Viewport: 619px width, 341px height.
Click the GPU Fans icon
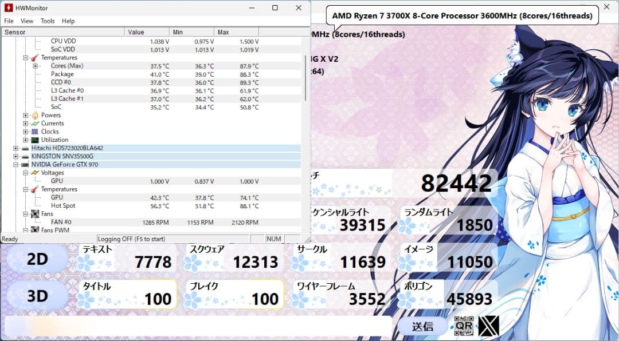point(35,214)
